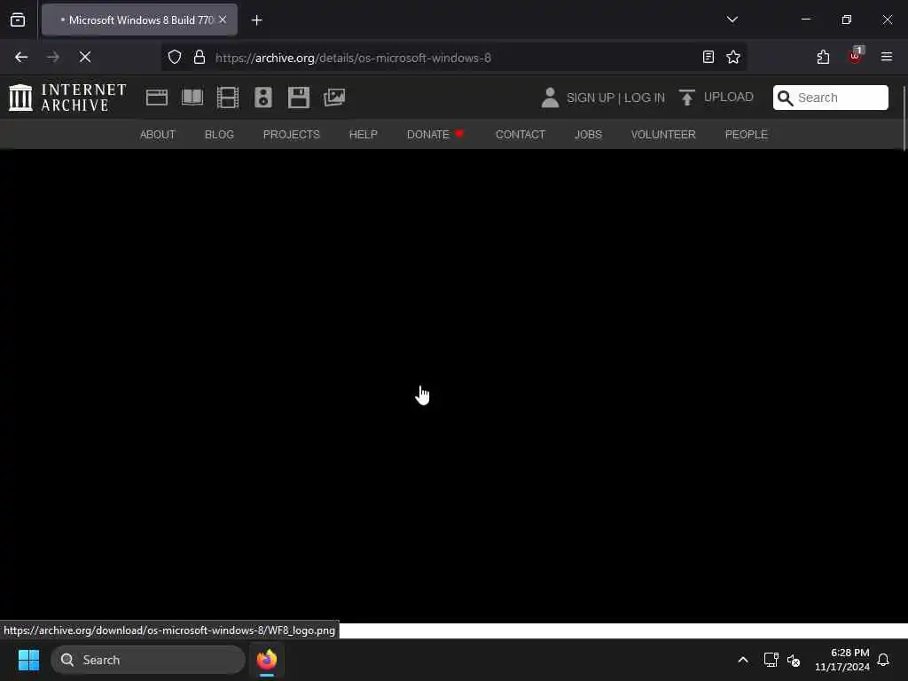Open the JOBS menu item
The height and width of the screenshot is (681, 908).
[588, 135]
